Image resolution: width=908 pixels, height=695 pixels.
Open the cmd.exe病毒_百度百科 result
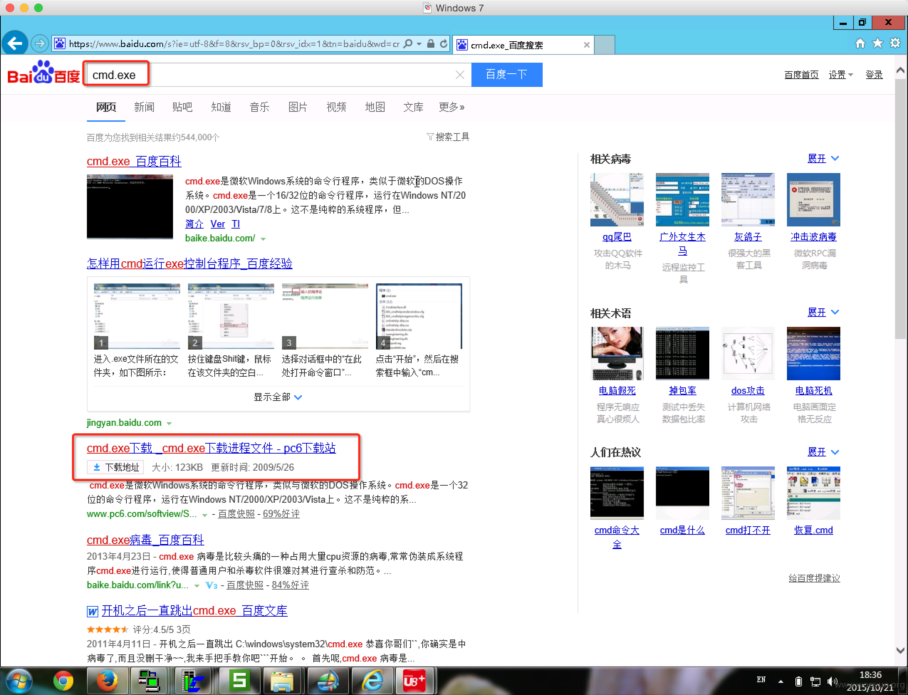(145, 539)
